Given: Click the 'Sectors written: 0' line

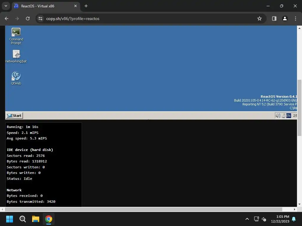Looking at the screenshot, I should point(26,167).
